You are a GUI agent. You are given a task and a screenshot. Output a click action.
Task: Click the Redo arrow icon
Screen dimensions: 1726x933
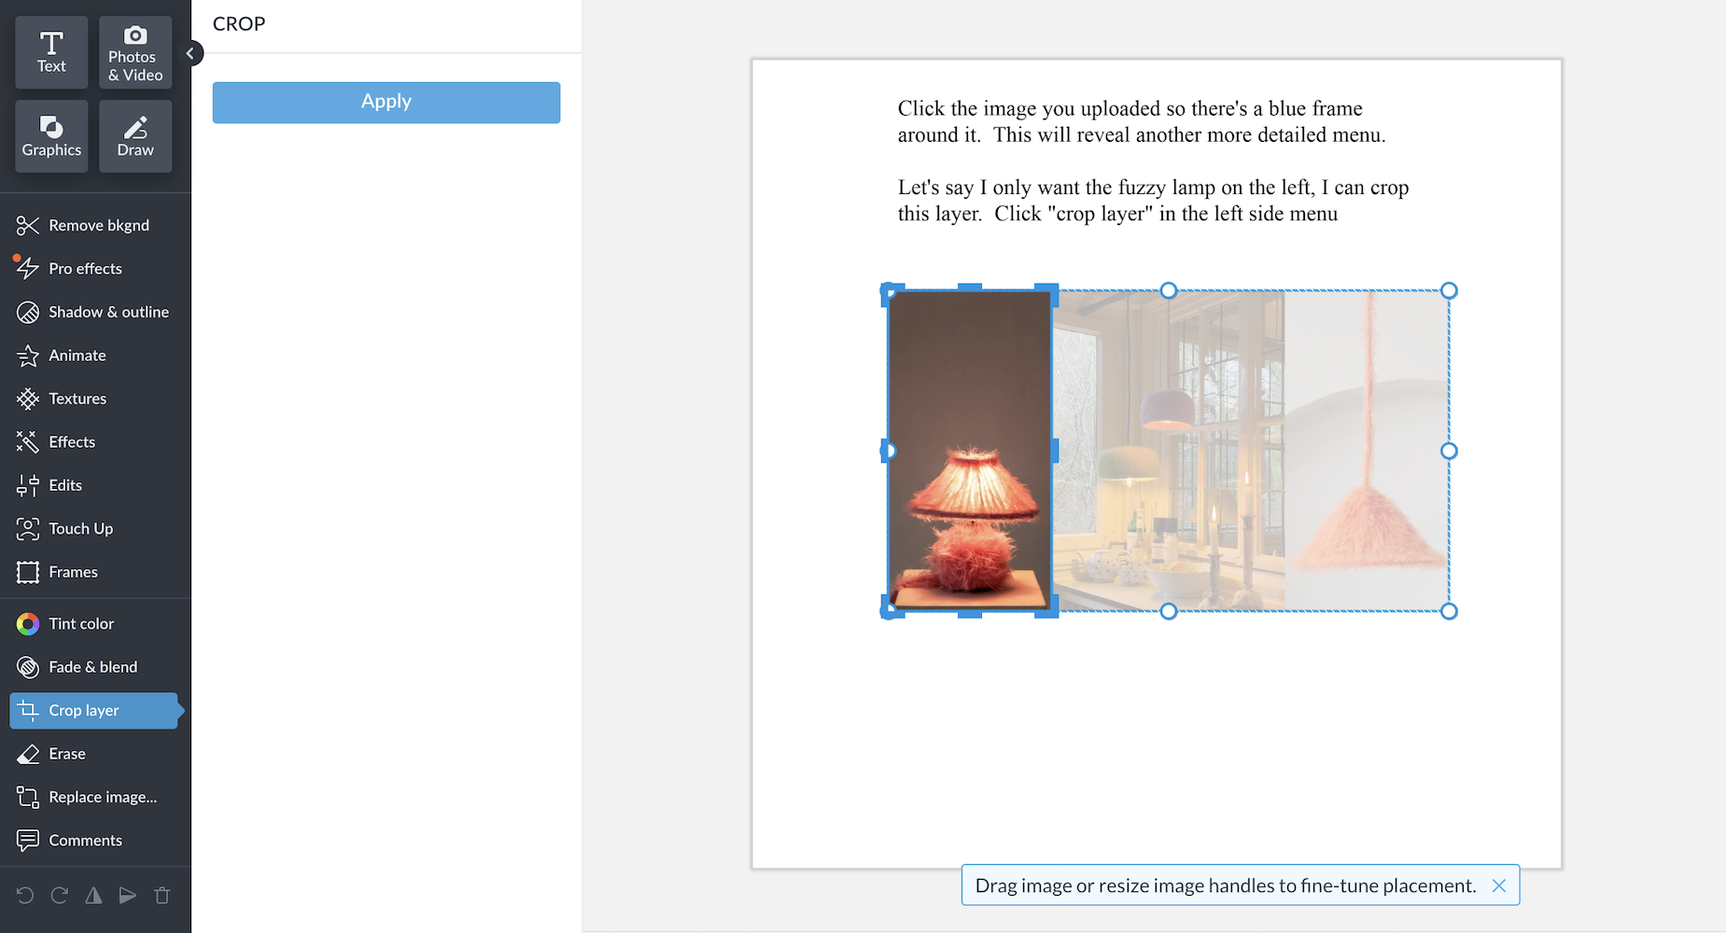coord(60,896)
